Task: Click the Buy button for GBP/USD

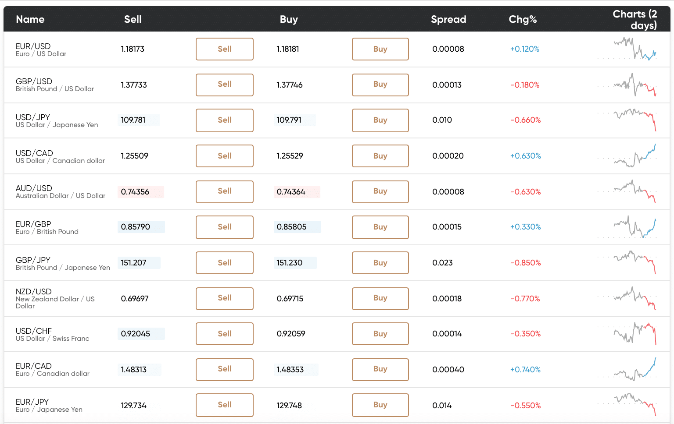Action: [380, 85]
